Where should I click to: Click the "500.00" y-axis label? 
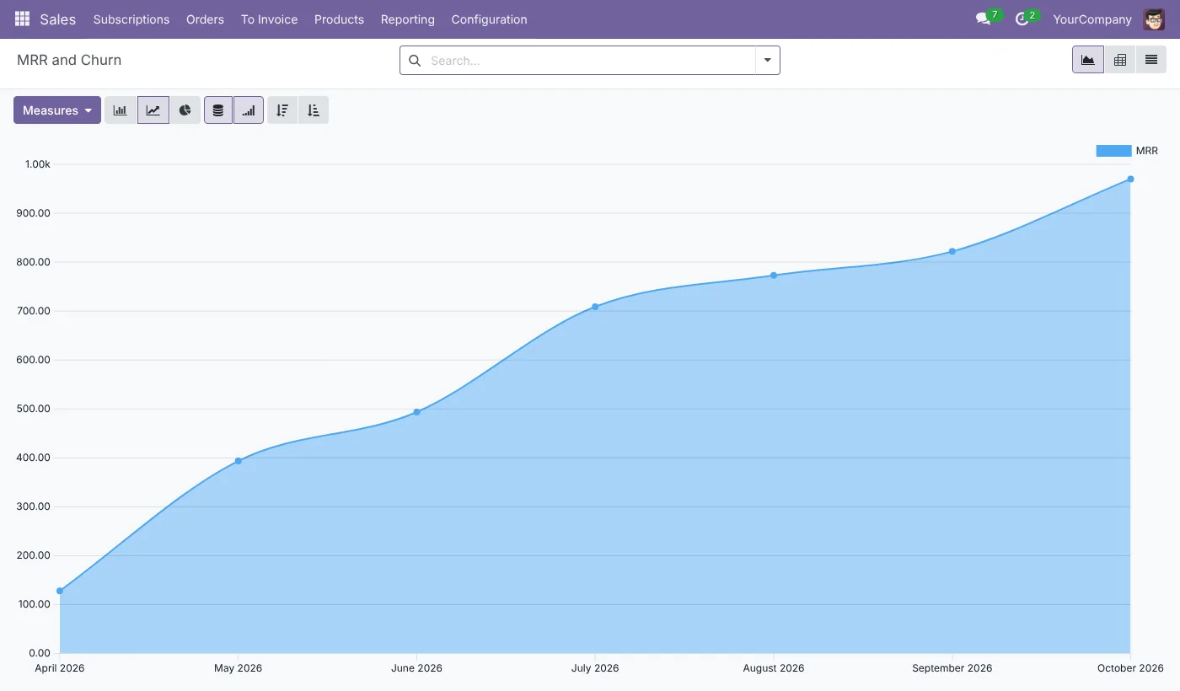tap(34, 409)
